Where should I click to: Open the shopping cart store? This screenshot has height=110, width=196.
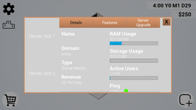10,100
